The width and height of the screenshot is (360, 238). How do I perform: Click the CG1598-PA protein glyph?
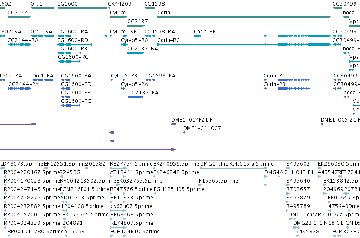tap(150, 80)
